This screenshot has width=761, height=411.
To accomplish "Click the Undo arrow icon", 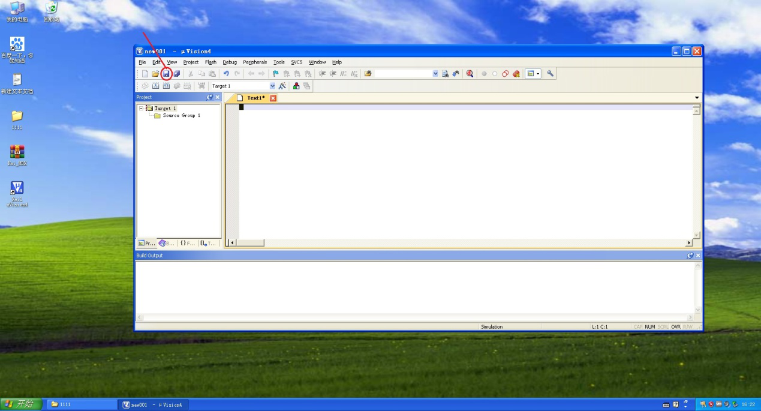I will (226, 74).
